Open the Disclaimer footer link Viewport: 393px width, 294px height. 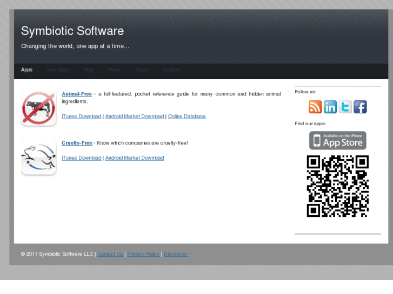[176, 254]
